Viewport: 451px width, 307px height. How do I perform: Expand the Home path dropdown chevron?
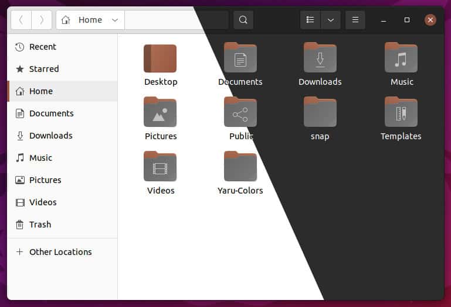coord(115,20)
